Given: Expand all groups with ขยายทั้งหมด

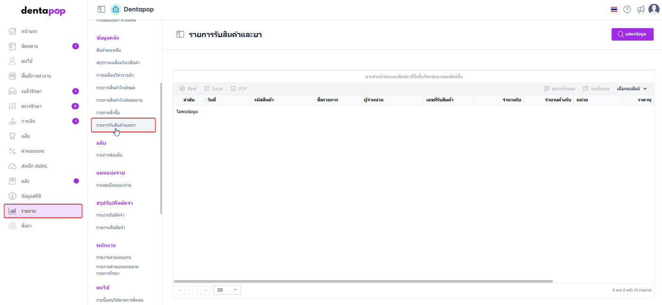Looking at the screenshot, I should (x=559, y=88).
